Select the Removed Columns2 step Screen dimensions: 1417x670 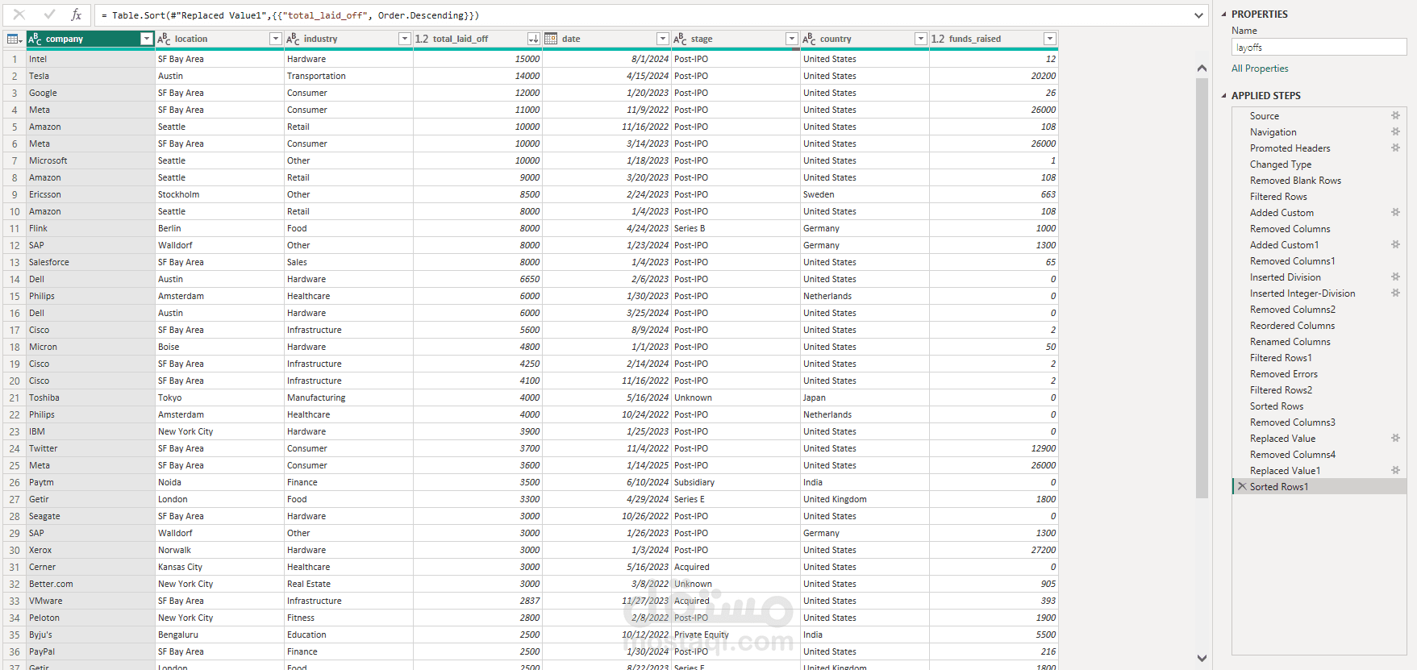click(x=1292, y=310)
